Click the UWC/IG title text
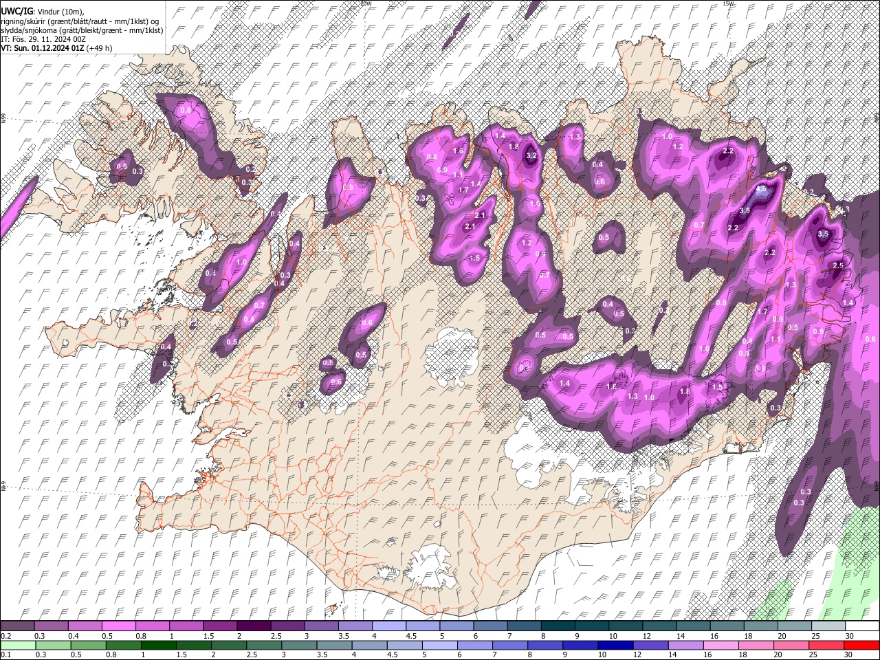Screen dimensions: 880x660 [x=16, y=11]
